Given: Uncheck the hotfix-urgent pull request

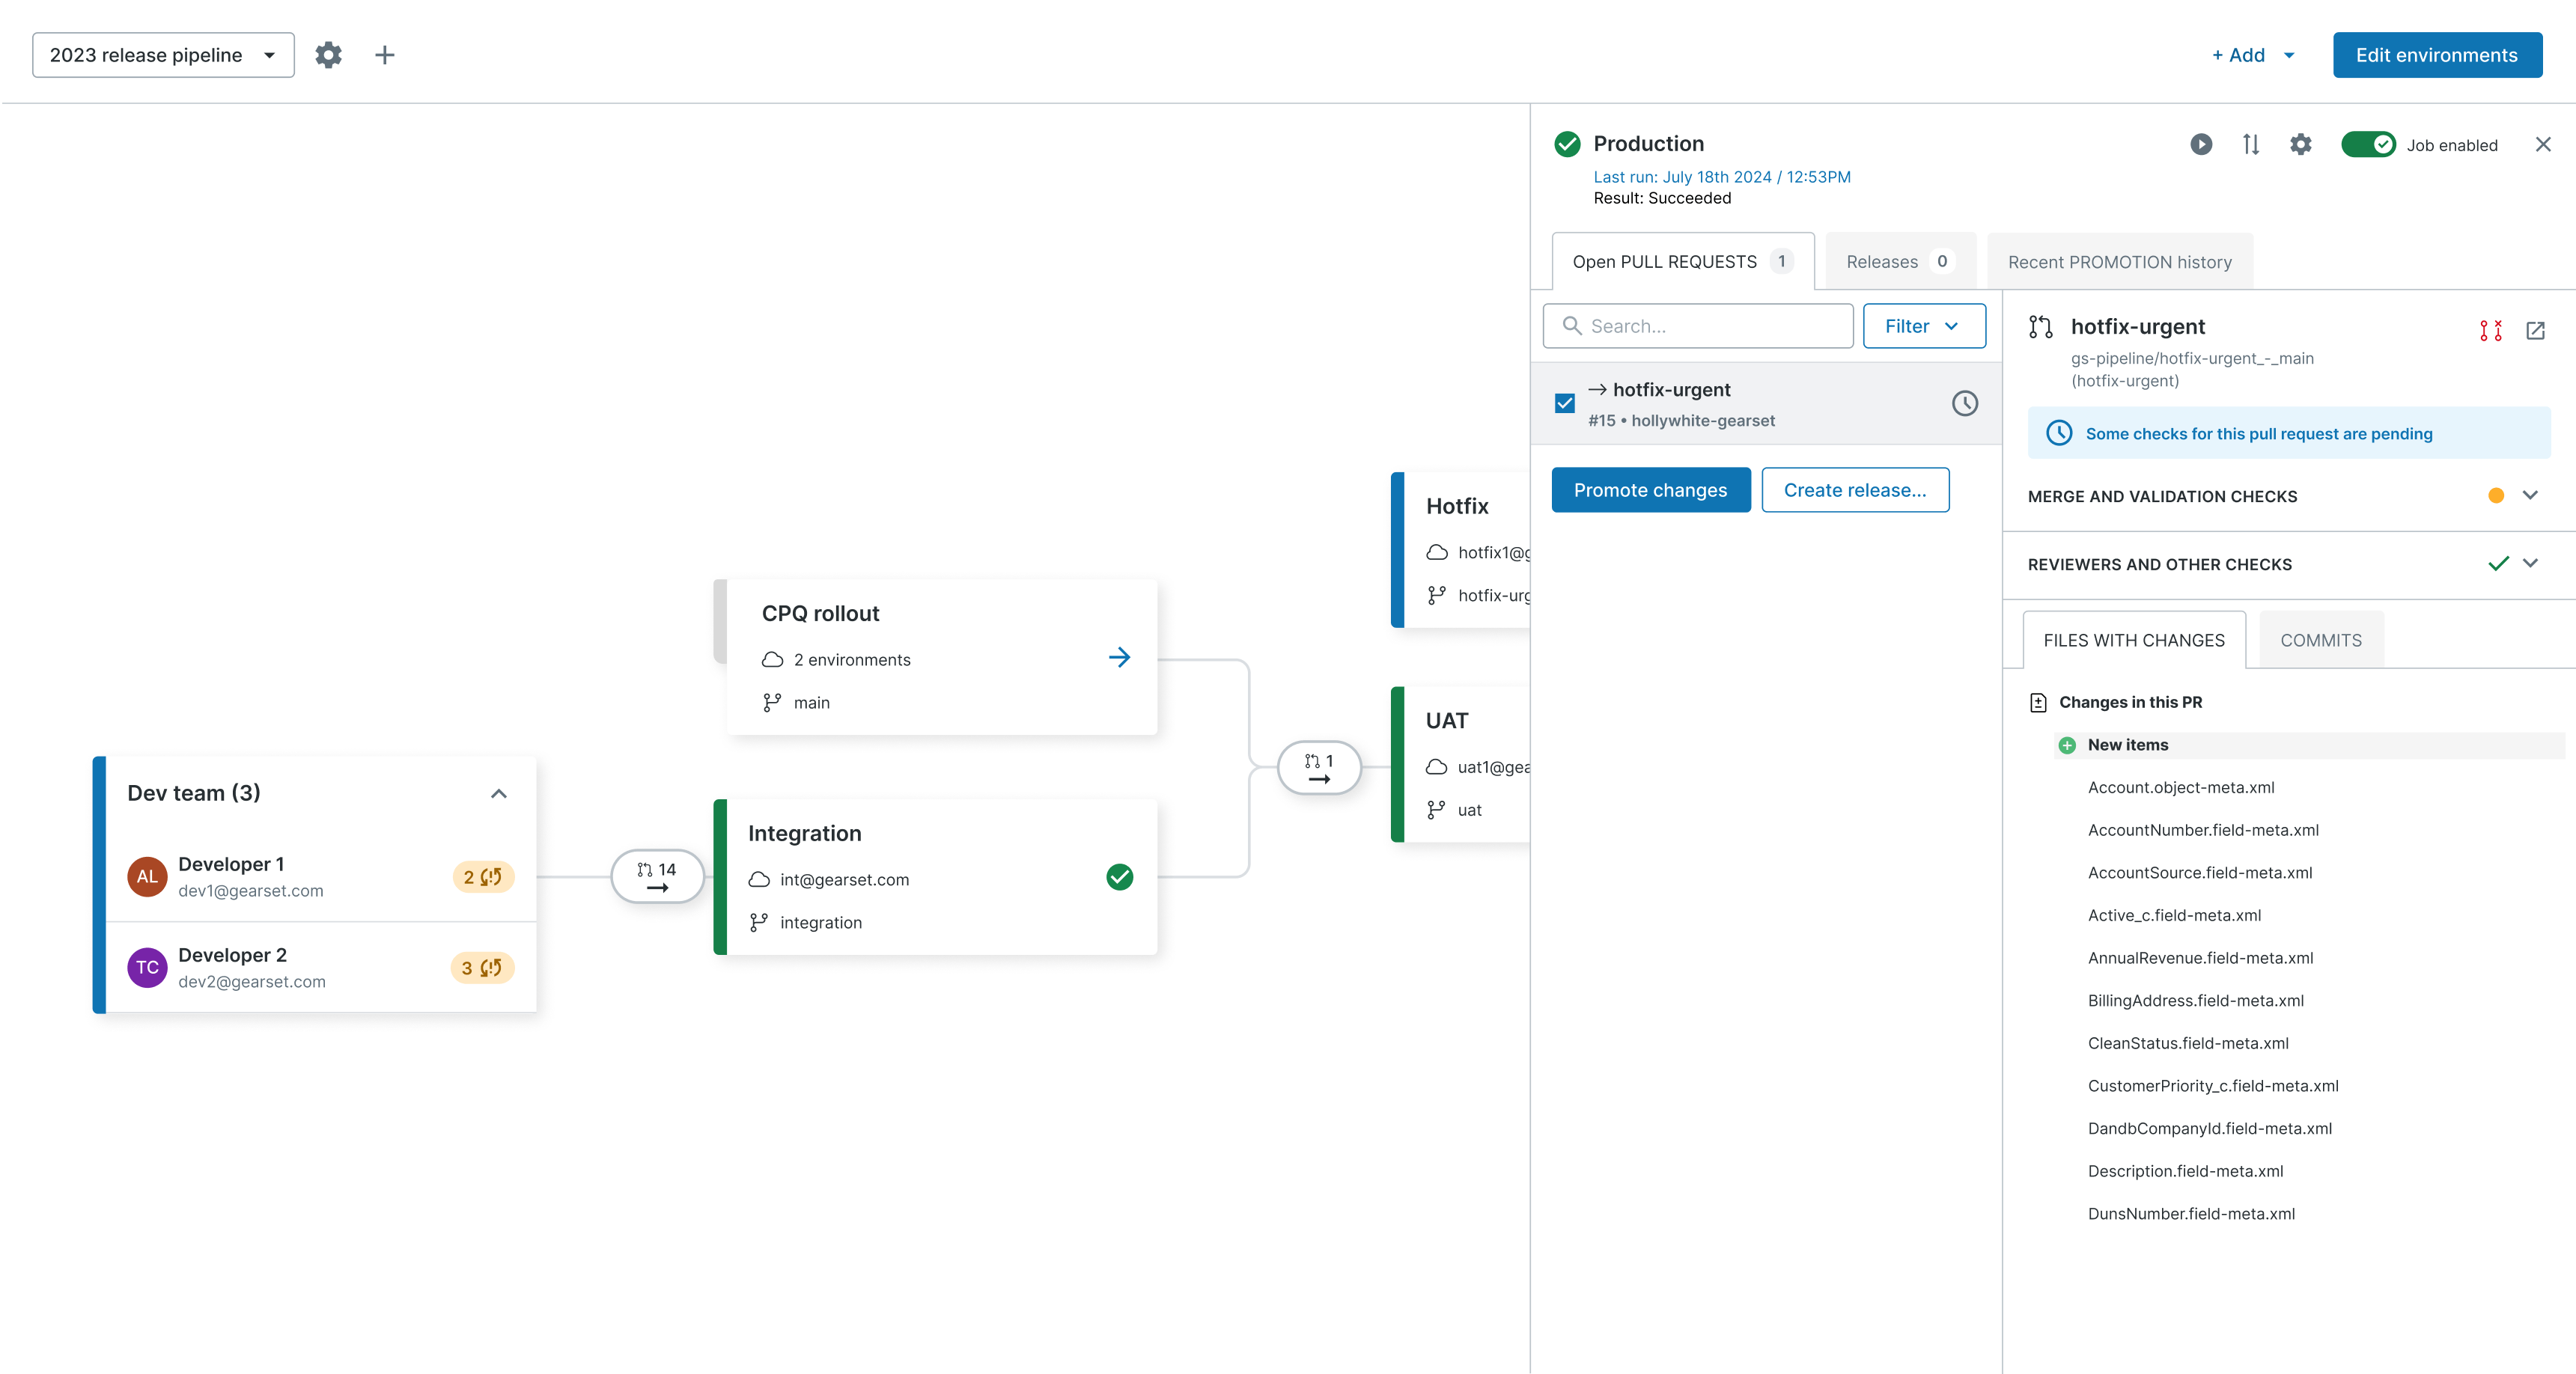Looking at the screenshot, I should pyautogui.click(x=1565, y=403).
